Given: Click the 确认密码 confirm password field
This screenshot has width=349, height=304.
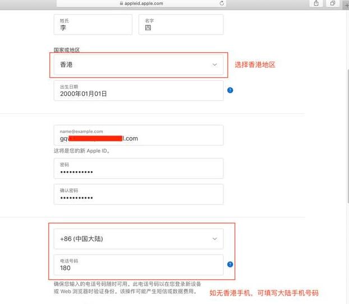Looking at the screenshot, I should click(x=139, y=194).
